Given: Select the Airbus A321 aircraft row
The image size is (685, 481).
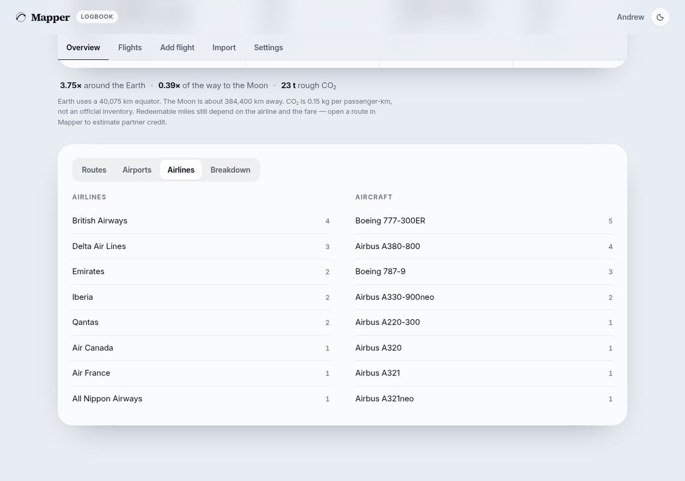Looking at the screenshot, I should (x=484, y=373).
